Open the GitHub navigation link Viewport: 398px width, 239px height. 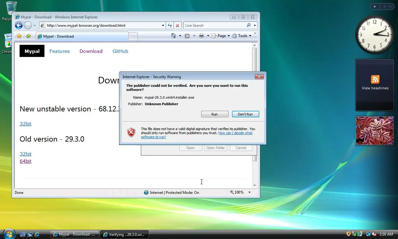[120, 51]
